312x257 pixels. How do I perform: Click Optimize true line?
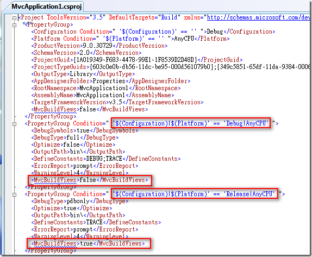click(x=72, y=208)
